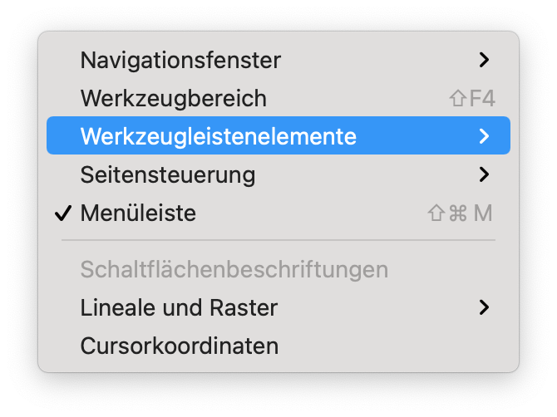Click the checkmark icon beside Menüleiste
Image resolution: width=557 pixels, height=417 pixels.
[x=63, y=213]
